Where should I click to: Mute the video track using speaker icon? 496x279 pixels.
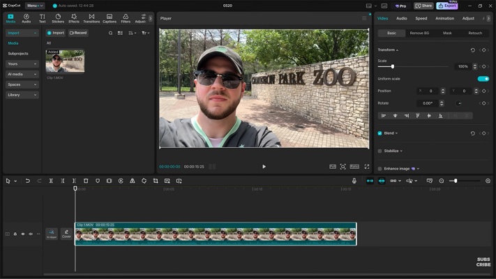click(31, 234)
